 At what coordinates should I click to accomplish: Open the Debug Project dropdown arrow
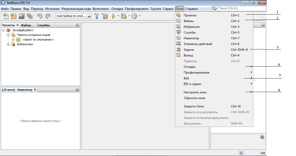(x=129, y=16)
